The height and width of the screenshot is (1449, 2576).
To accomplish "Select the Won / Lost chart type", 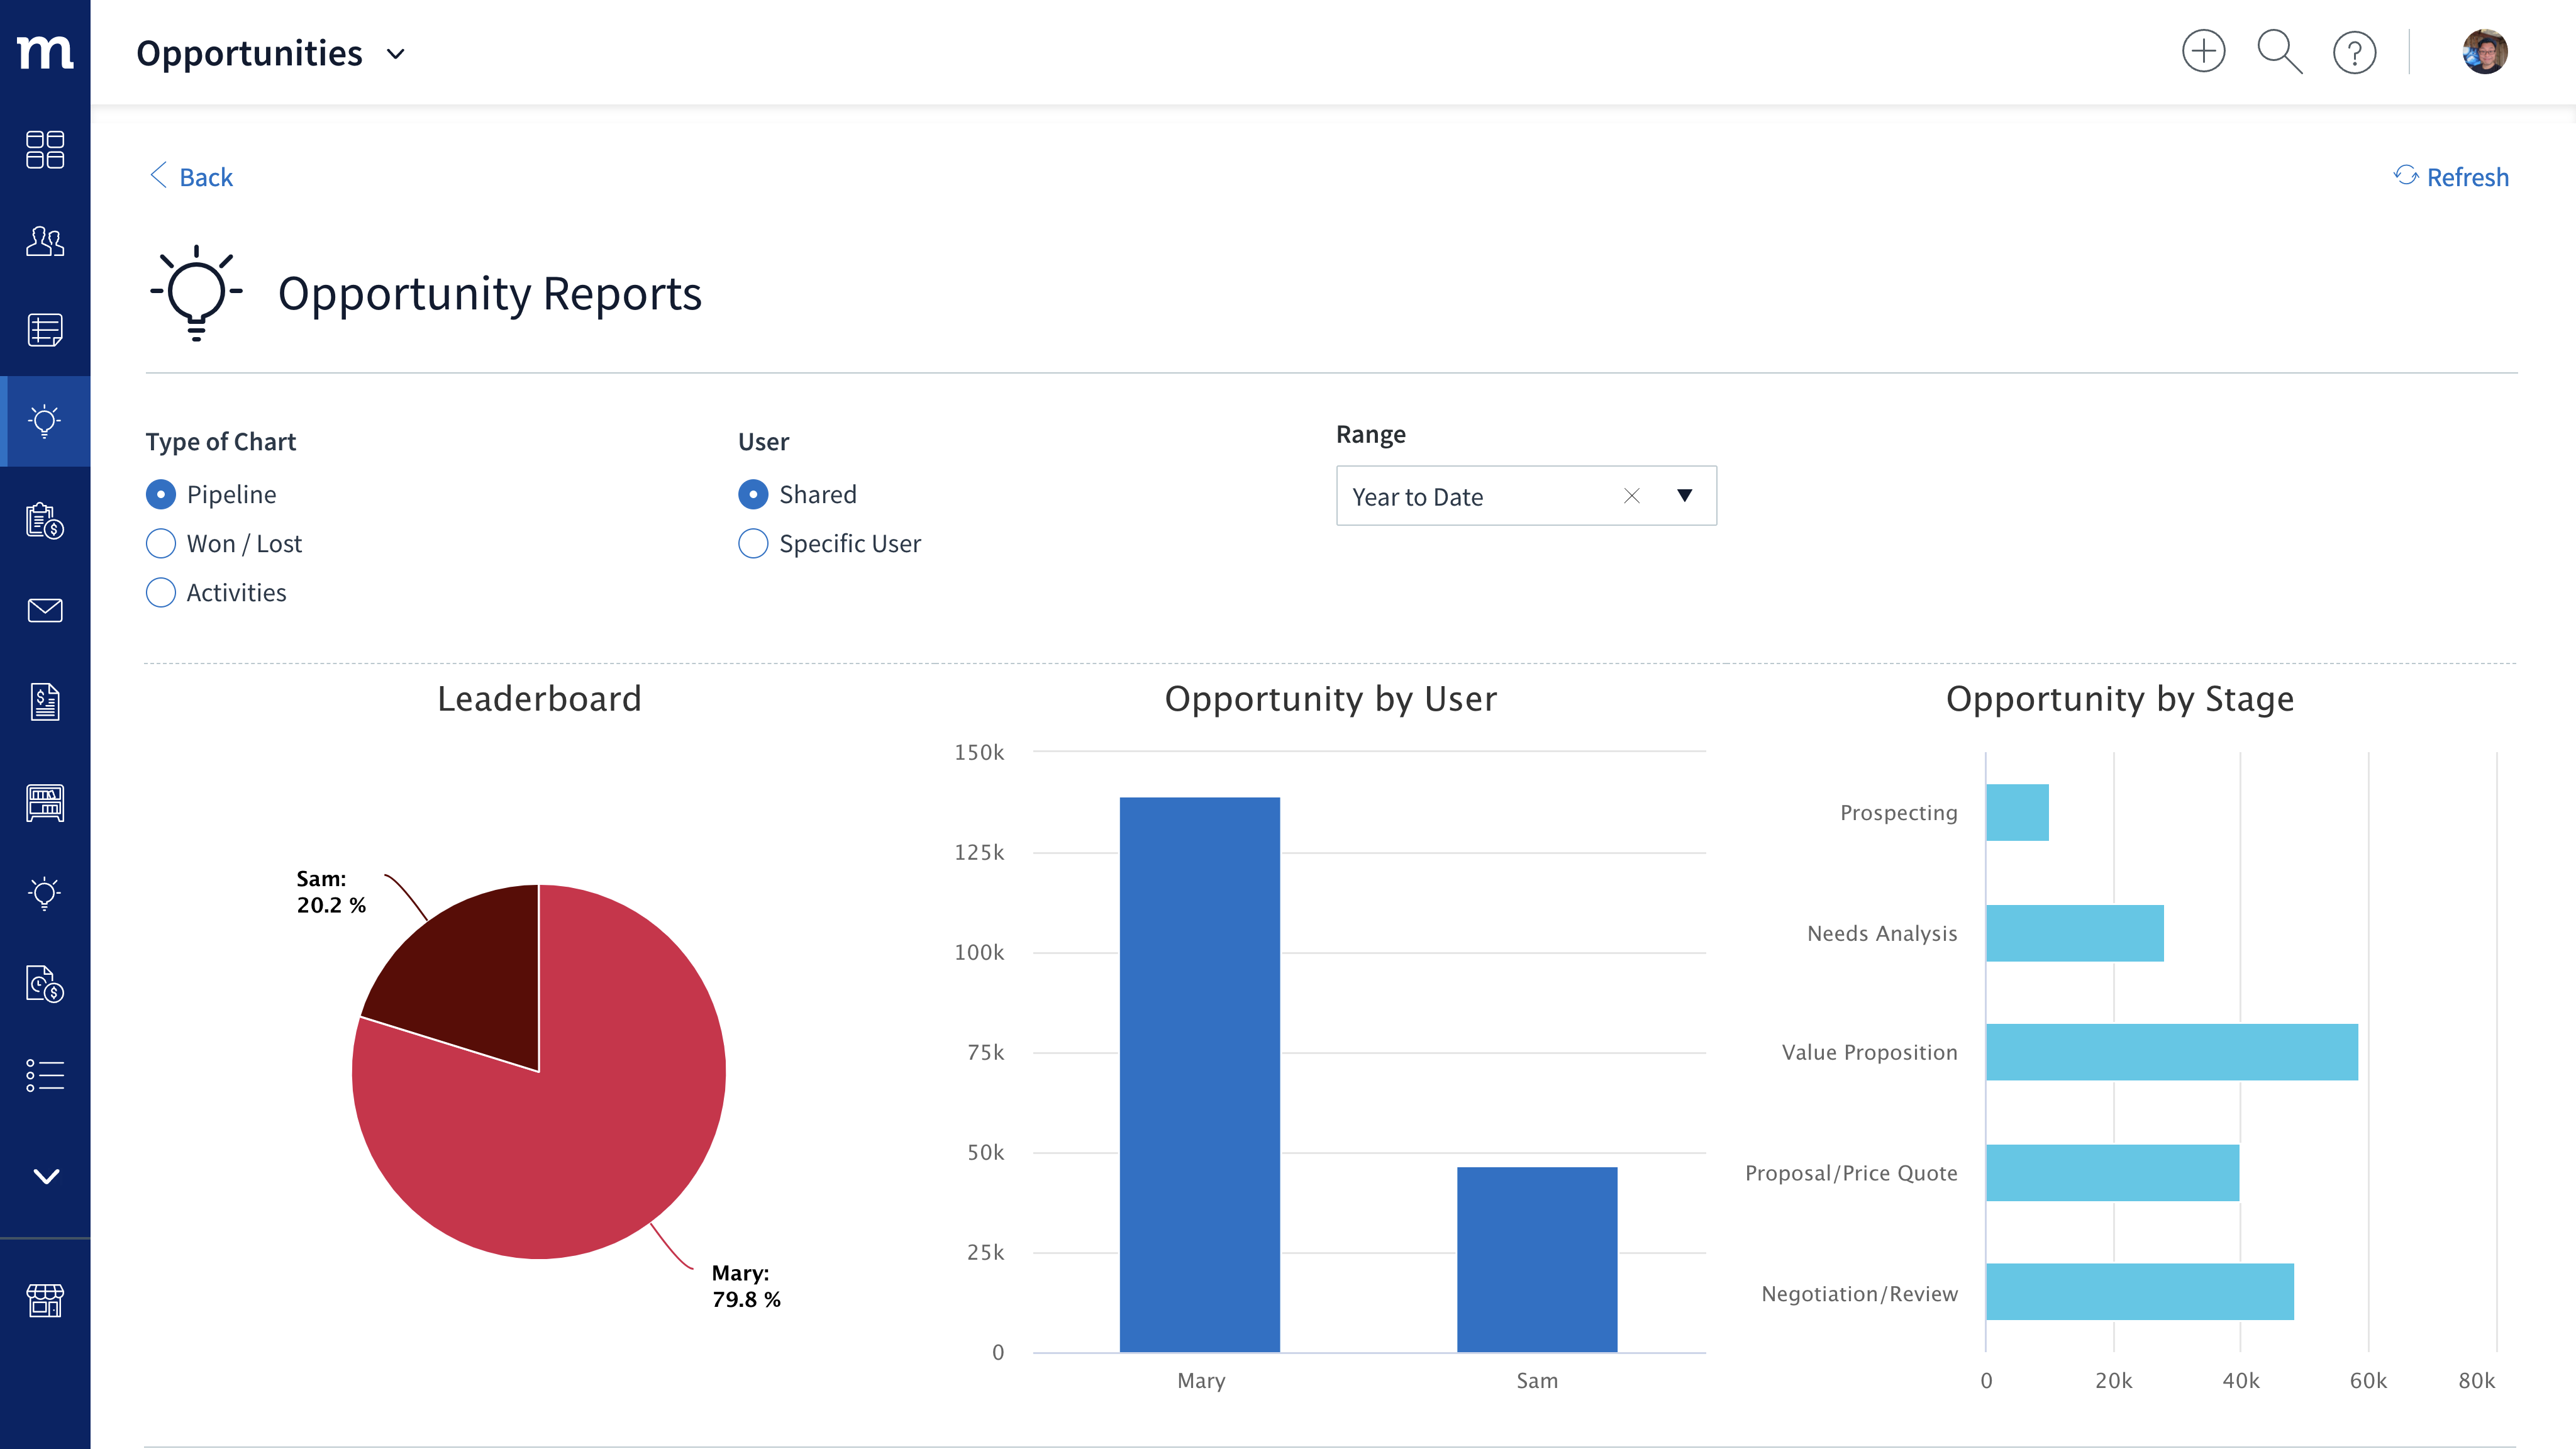I will pos(161,543).
